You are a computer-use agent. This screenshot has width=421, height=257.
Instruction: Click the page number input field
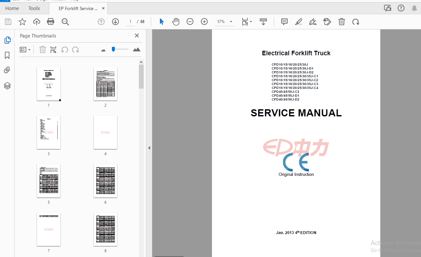(x=130, y=22)
